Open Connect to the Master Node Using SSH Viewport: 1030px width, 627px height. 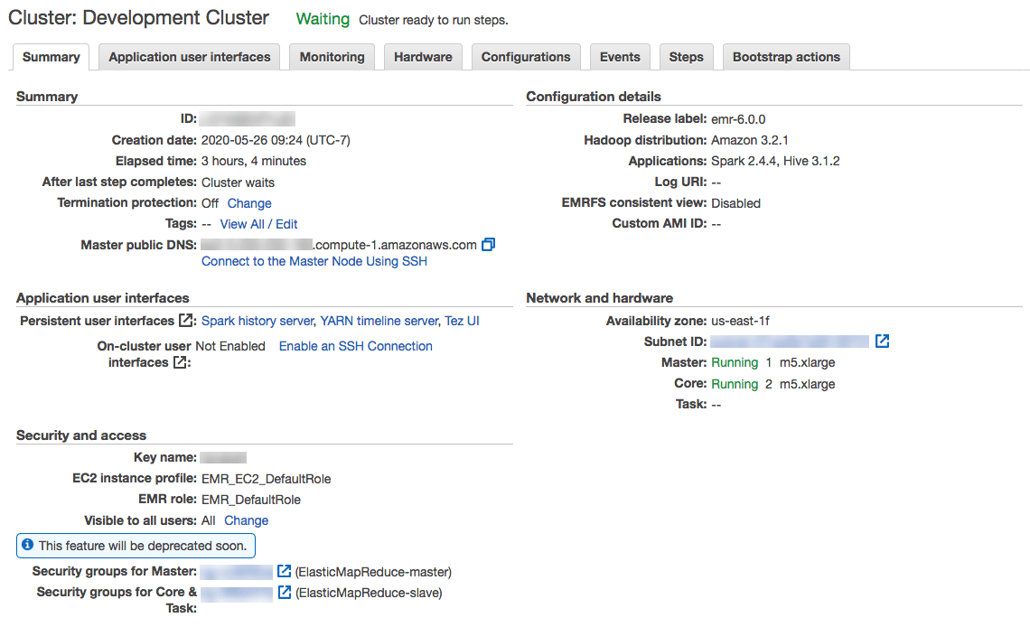pyautogui.click(x=314, y=261)
